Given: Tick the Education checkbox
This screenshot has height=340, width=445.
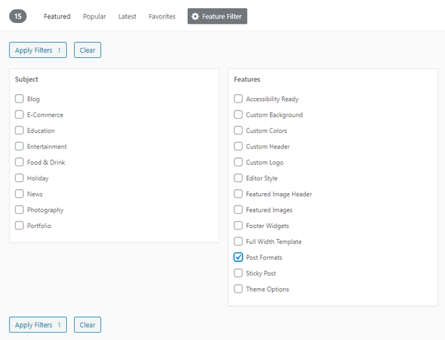Looking at the screenshot, I should coord(19,131).
